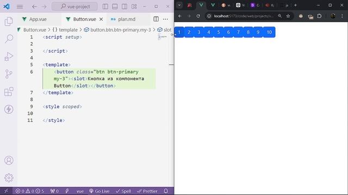Open Run and Debug view
This screenshot has height=195, width=348.
[x=9, y=56]
